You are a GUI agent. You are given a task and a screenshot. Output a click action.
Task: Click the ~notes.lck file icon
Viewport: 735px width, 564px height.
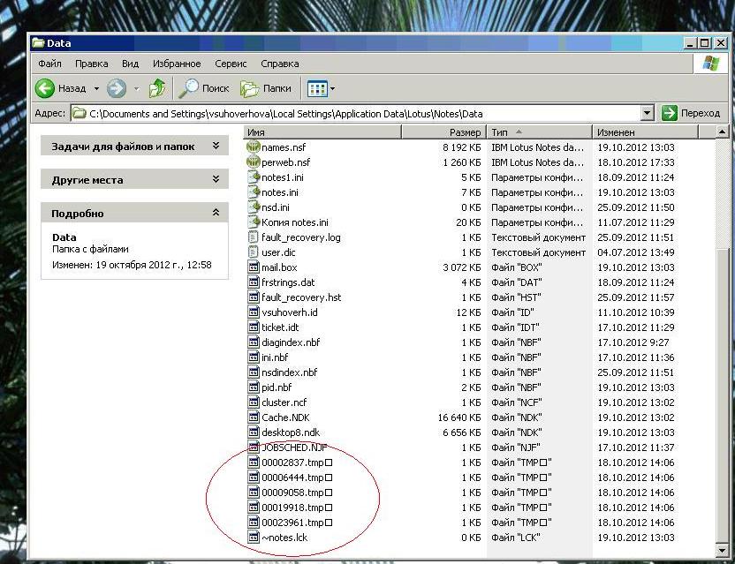click(x=254, y=538)
